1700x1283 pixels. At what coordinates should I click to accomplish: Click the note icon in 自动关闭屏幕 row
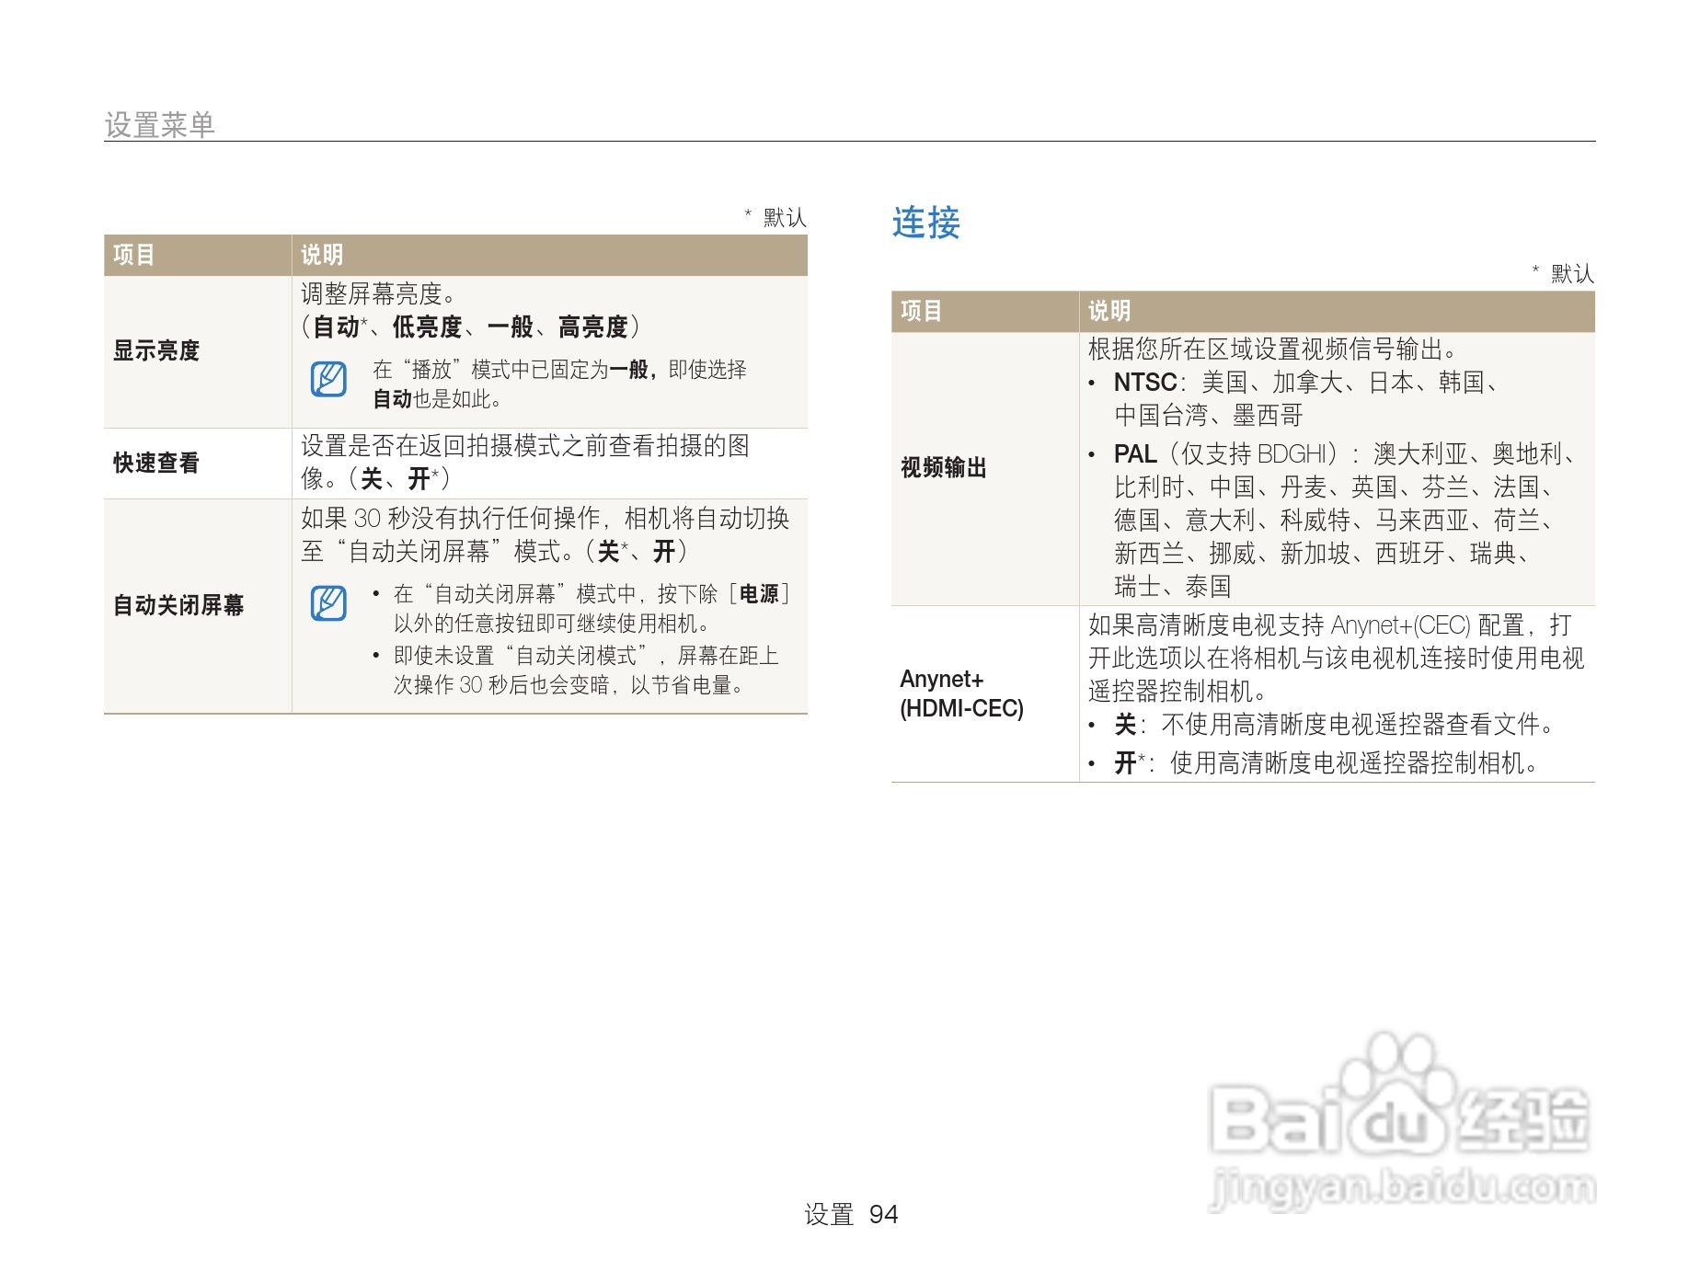tap(327, 602)
